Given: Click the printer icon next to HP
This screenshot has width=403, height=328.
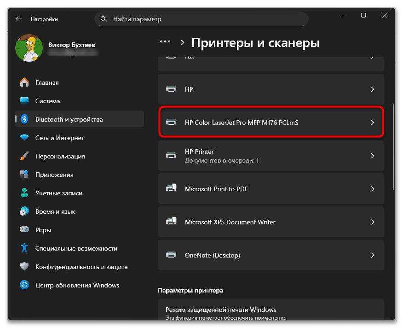Looking at the screenshot, I should pos(171,89).
